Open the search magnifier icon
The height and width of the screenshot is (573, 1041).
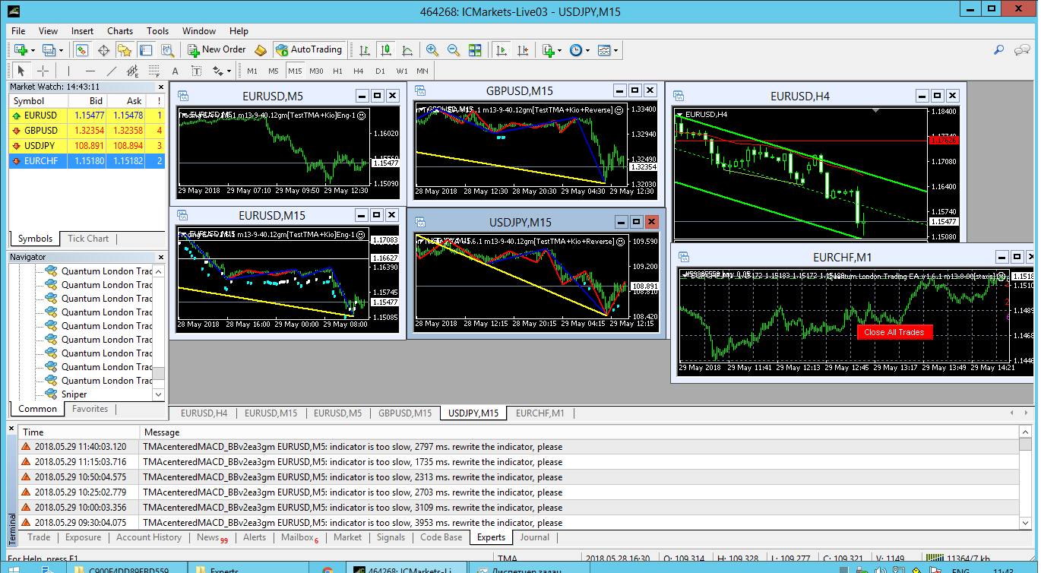point(999,50)
